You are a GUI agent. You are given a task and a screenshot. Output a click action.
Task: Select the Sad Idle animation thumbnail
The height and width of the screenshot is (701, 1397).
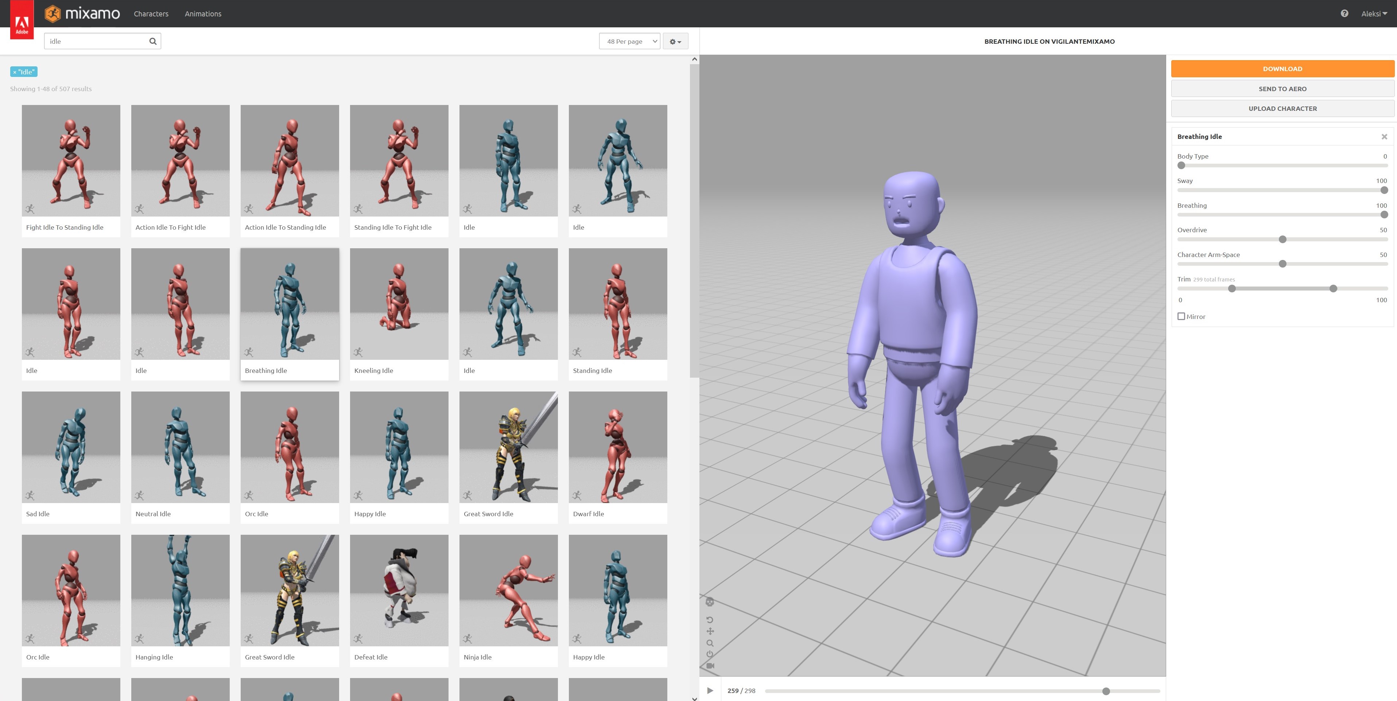coord(71,447)
